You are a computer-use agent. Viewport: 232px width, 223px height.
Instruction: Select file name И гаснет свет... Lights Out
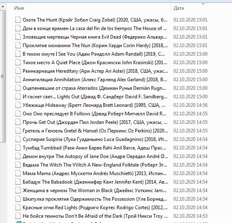[95, 97]
